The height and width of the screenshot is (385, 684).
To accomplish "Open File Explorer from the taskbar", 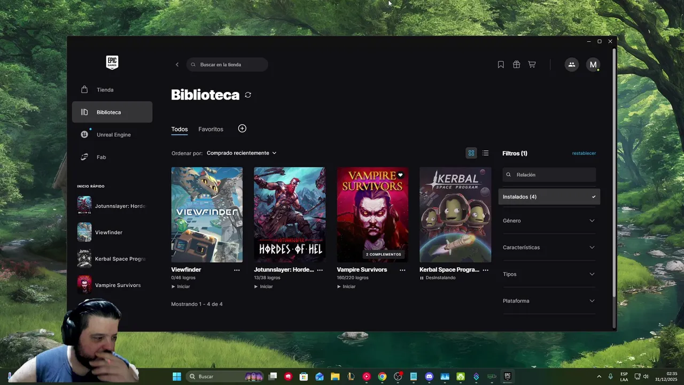I will (x=335, y=376).
